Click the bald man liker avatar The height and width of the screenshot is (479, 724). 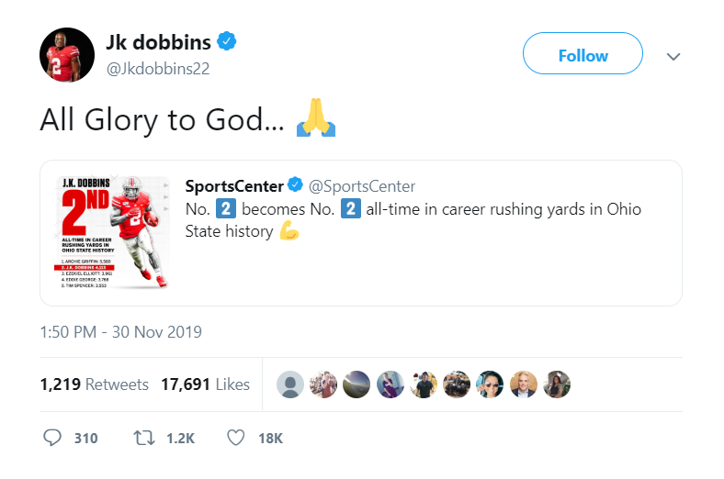524,384
